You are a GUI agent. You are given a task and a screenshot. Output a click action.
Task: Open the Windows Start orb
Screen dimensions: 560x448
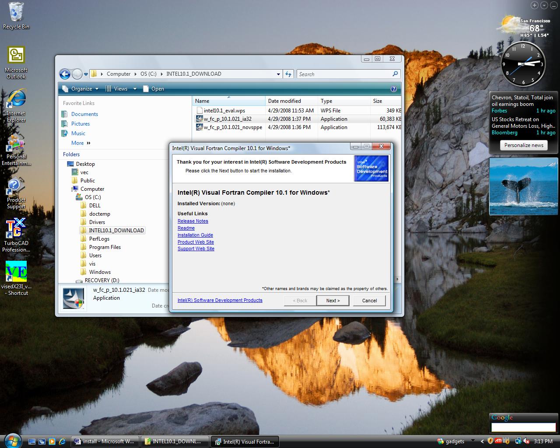click(x=12, y=440)
